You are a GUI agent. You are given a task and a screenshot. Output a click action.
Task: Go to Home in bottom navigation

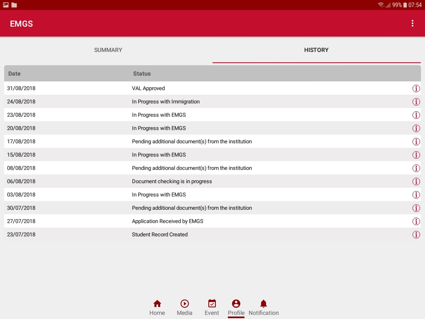tap(157, 308)
